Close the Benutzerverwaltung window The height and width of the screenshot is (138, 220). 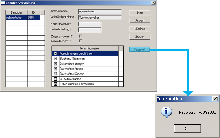click(x=154, y=3)
